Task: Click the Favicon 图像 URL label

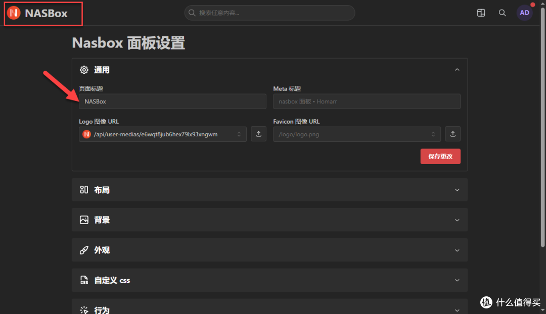Action: coord(296,121)
